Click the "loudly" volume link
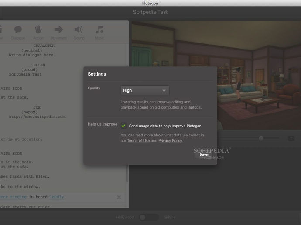 (x=57, y=197)
